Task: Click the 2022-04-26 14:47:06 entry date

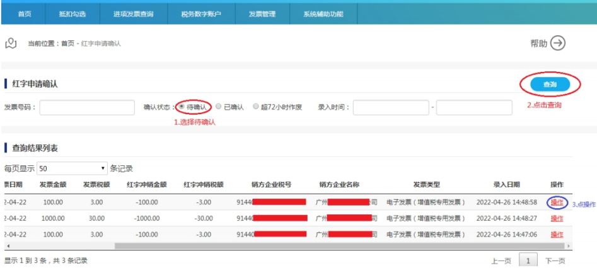Action: click(x=506, y=235)
